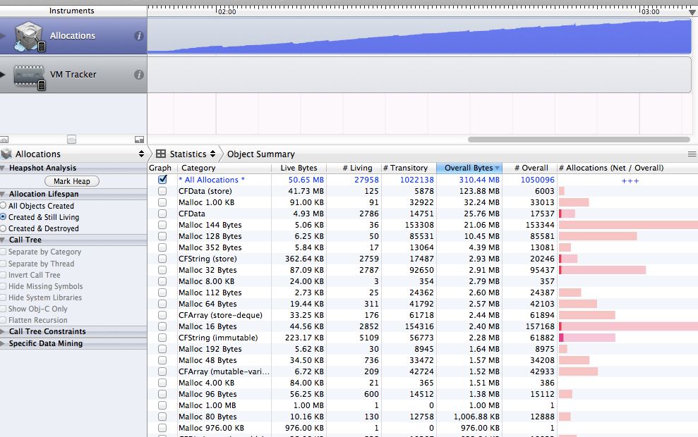Check the graph checkbox for Malloc 1.00 MB
This screenshot has width=698, height=437.
tap(162, 405)
